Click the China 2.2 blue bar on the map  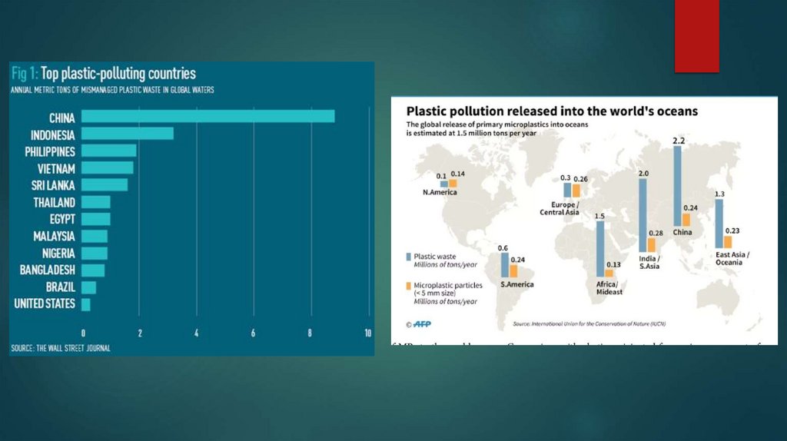677,186
